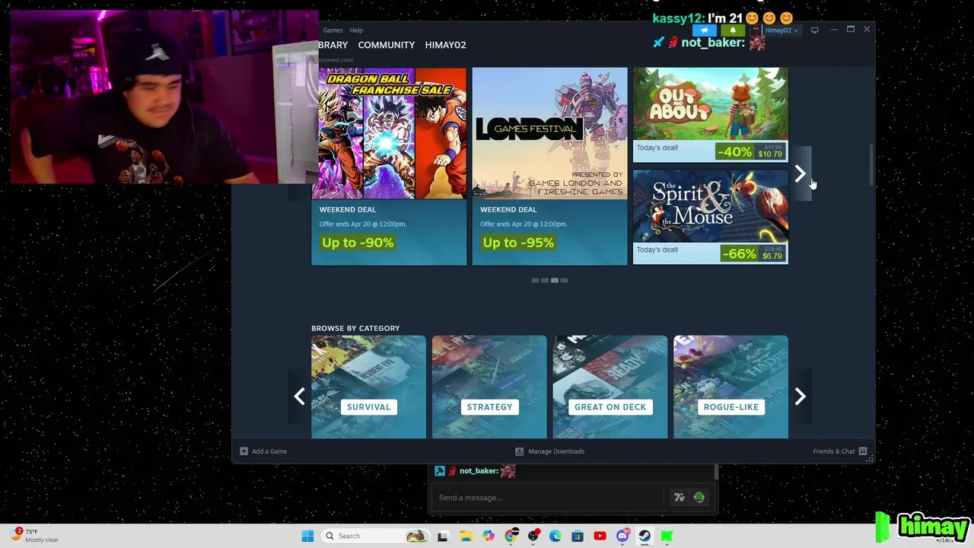Switch Steam to Big Picture mode icon

[814, 30]
